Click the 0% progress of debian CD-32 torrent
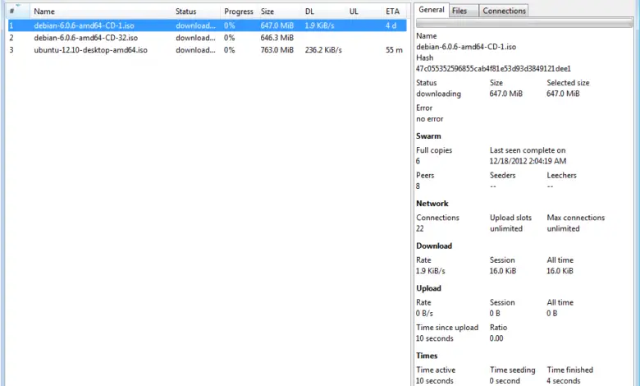The width and height of the screenshot is (640, 386). coord(230,38)
